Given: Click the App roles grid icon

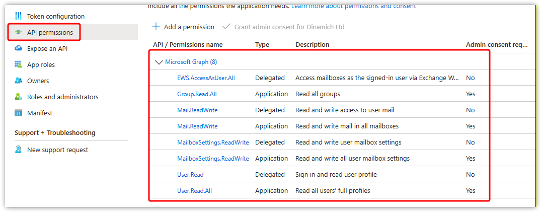Looking at the screenshot, I should click(19, 64).
